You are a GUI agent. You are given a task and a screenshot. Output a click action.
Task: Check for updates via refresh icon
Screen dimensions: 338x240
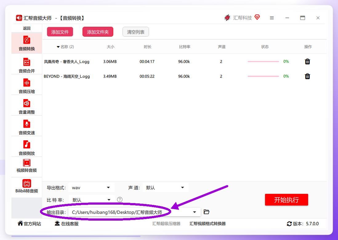click(x=289, y=224)
